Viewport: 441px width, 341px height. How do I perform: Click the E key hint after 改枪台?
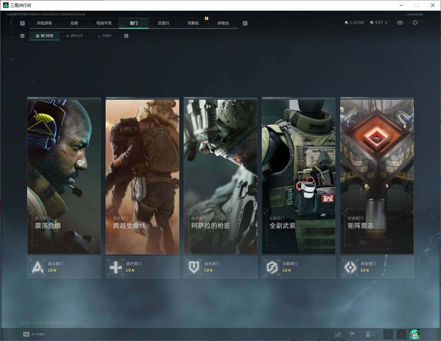click(x=245, y=23)
